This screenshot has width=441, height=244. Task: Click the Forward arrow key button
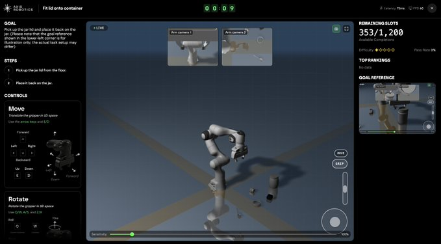coord(23,139)
